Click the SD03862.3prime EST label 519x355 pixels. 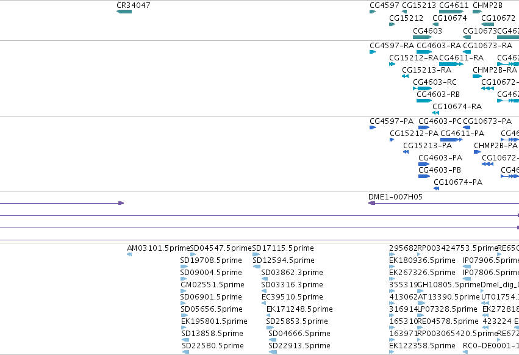(x=292, y=273)
